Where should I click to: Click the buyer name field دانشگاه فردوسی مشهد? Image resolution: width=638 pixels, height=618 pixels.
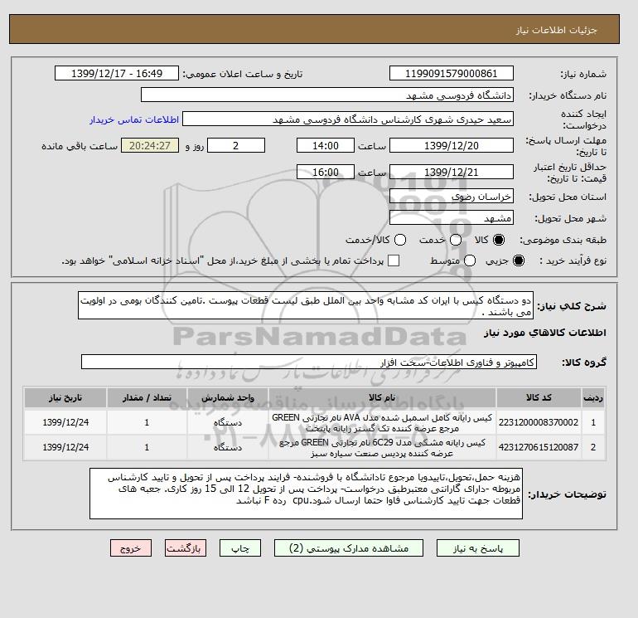pos(327,95)
